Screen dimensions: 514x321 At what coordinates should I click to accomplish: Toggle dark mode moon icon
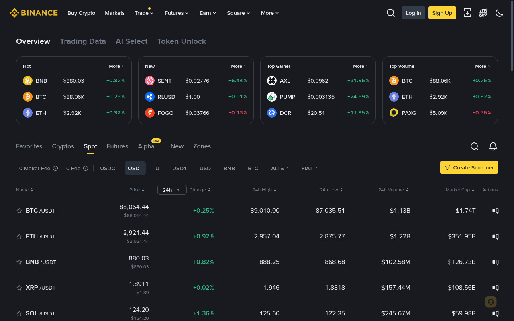(500, 13)
